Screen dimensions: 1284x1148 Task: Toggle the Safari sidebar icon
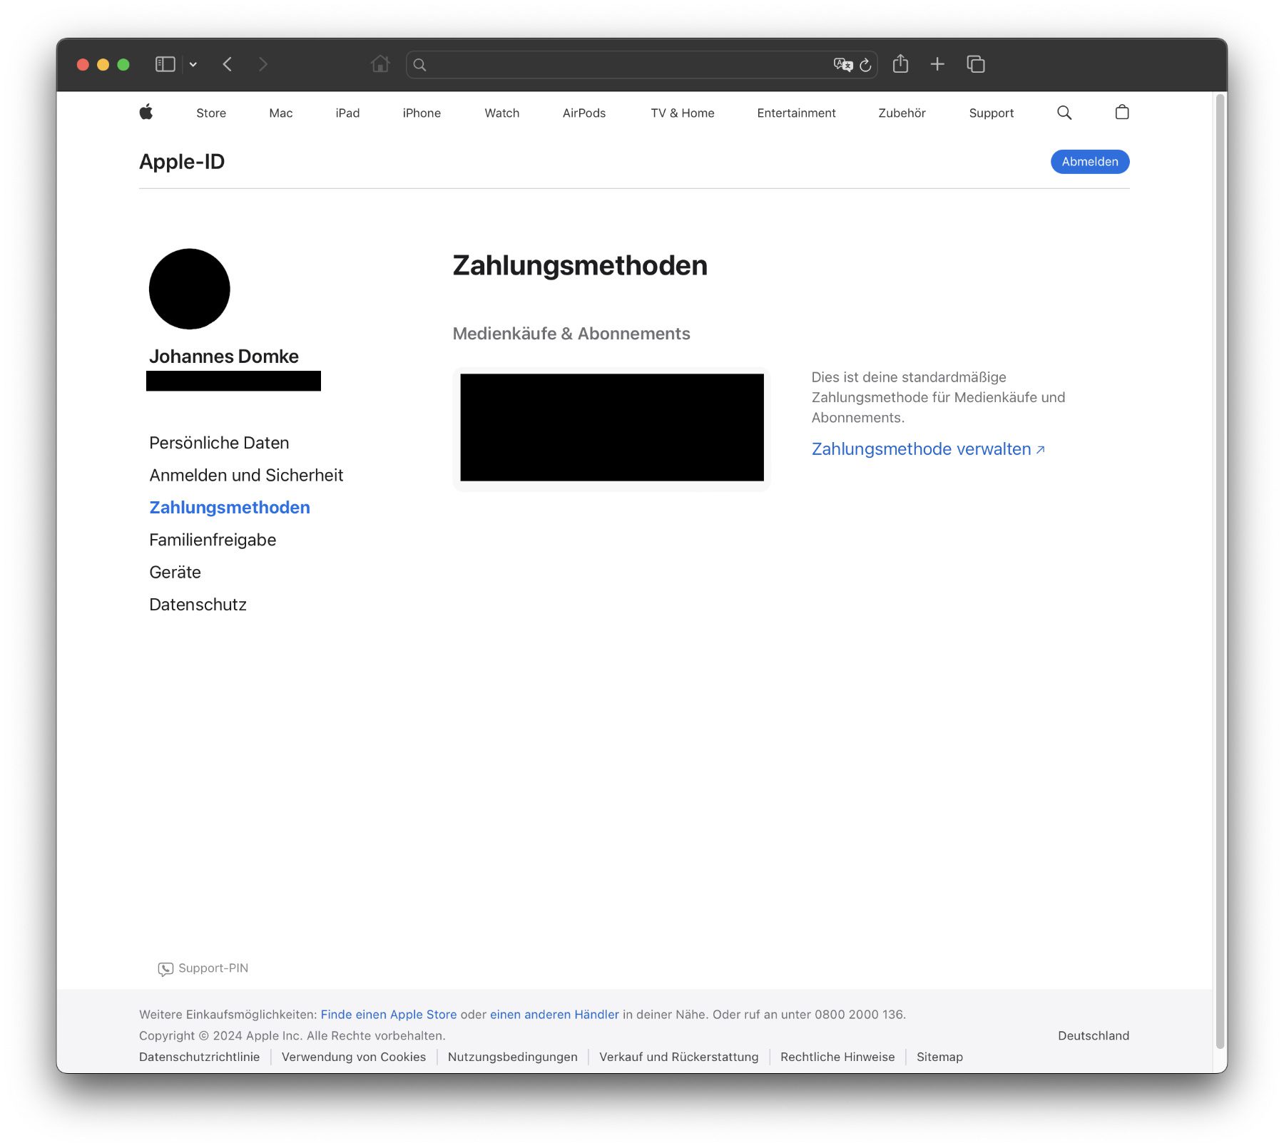(x=165, y=64)
